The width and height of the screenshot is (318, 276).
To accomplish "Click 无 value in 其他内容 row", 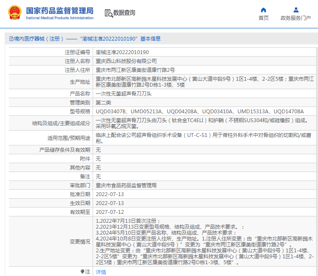I will [x=98, y=167].
